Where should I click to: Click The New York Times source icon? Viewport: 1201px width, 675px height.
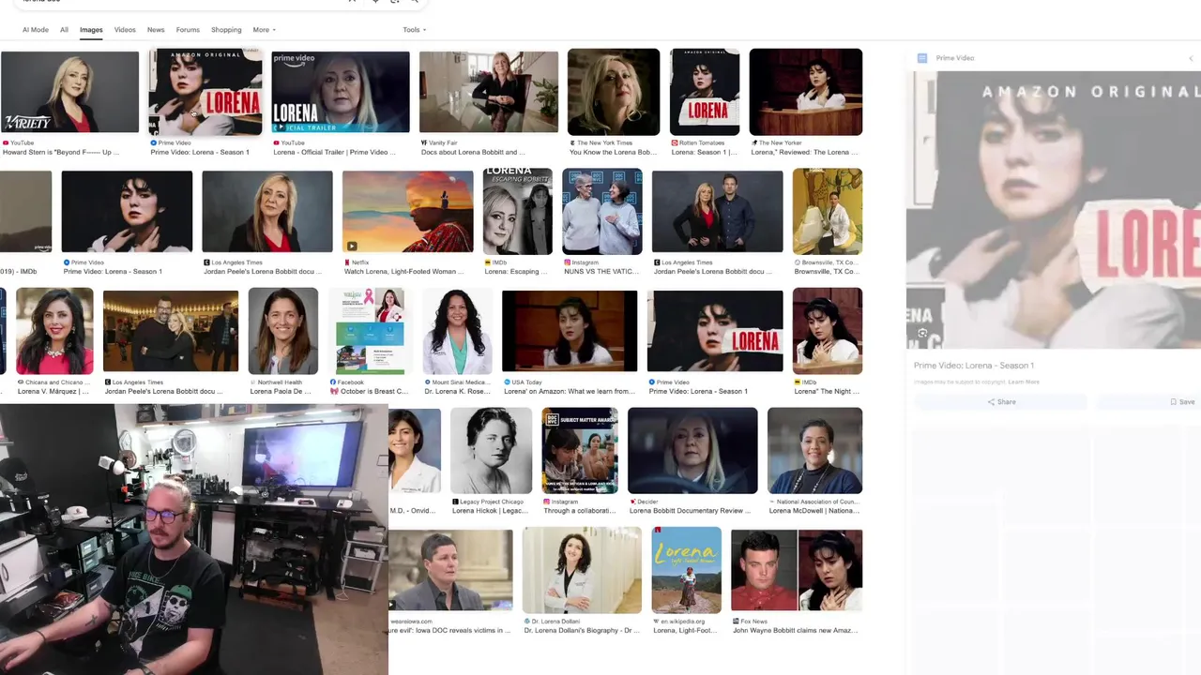click(572, 142)
